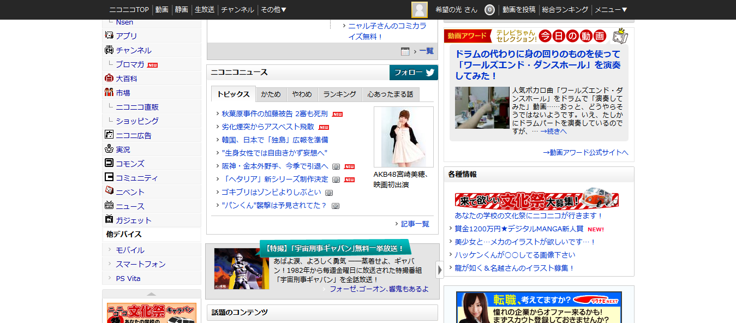Select the 心あったまる話 news tab
Screen dimensions: 736x323
pyautogui.click(x=390, y=94)
